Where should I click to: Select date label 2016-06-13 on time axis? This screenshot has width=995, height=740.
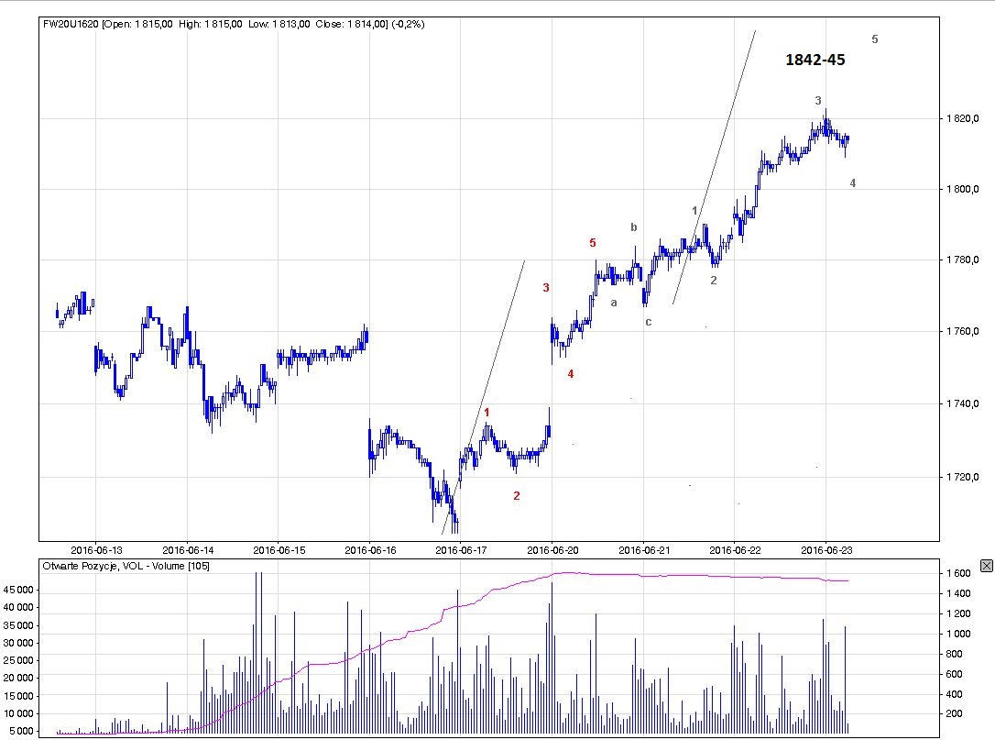point(96,550)
